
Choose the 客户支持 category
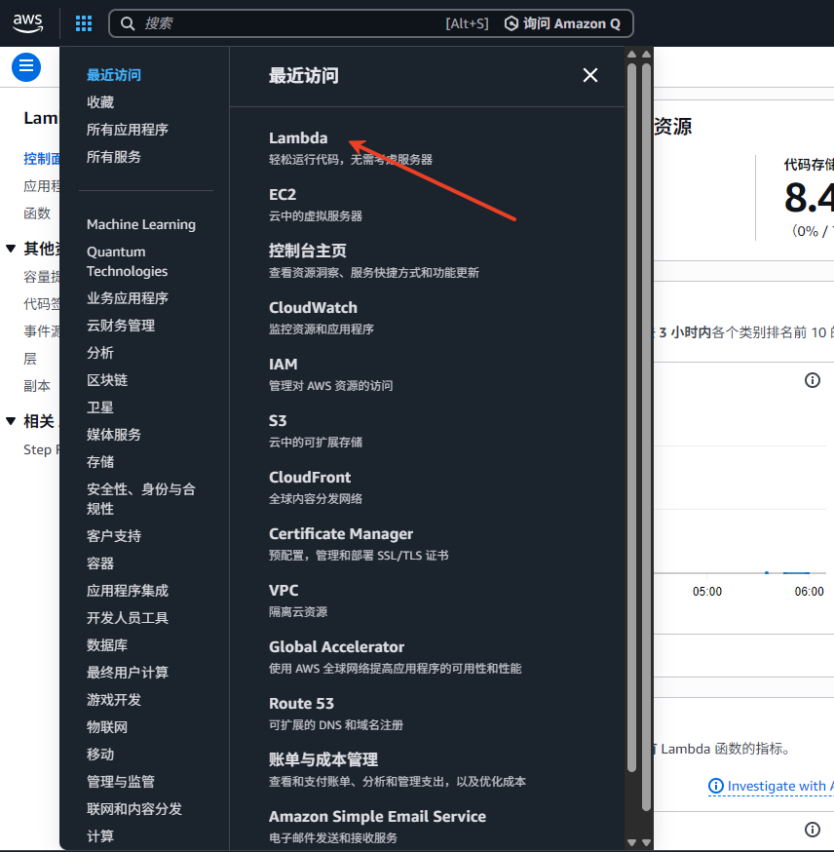coord(113,536)
